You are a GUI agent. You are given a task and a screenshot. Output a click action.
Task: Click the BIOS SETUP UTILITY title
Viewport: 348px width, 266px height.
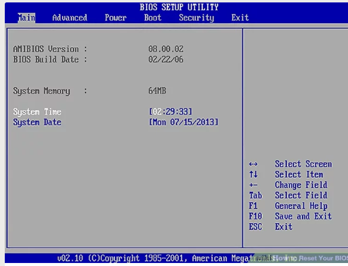[x=179, y=7]
